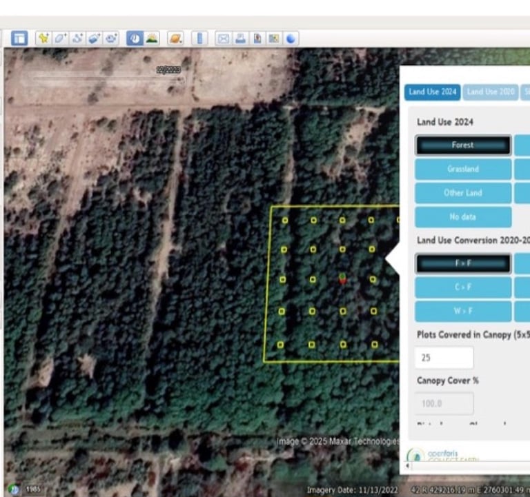Select the Add Polygon tool
Screen dimensions: 530x497
pos(61,38)
